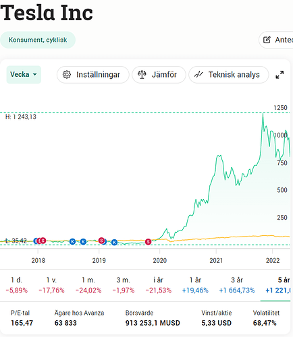The image size is (293, 337).
Task: Expand the chart to fullscreen
Action: (279, 75)
